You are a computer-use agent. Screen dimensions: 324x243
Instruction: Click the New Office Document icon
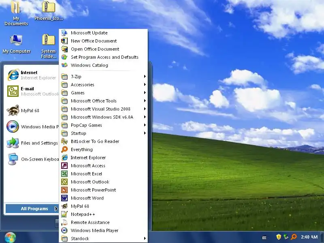click(64, 41)
